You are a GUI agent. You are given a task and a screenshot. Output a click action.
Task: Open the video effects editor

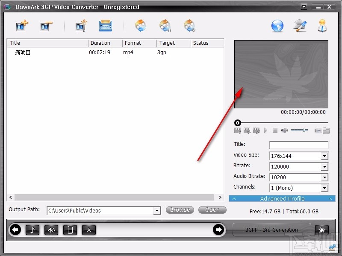(81, 26)
